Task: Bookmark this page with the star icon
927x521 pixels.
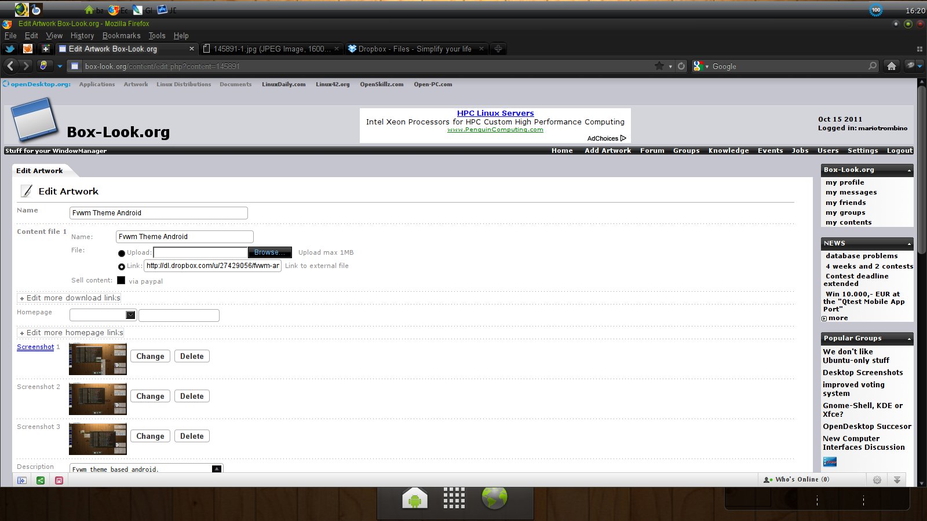Action: pos(659,66)
